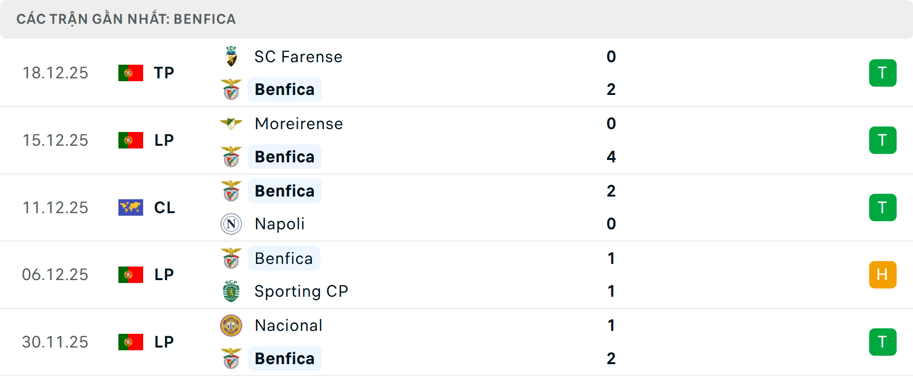This screenshot has height=376, width=913.
Task: Open the Napoli club crest icon
Action: click(231, 224)
